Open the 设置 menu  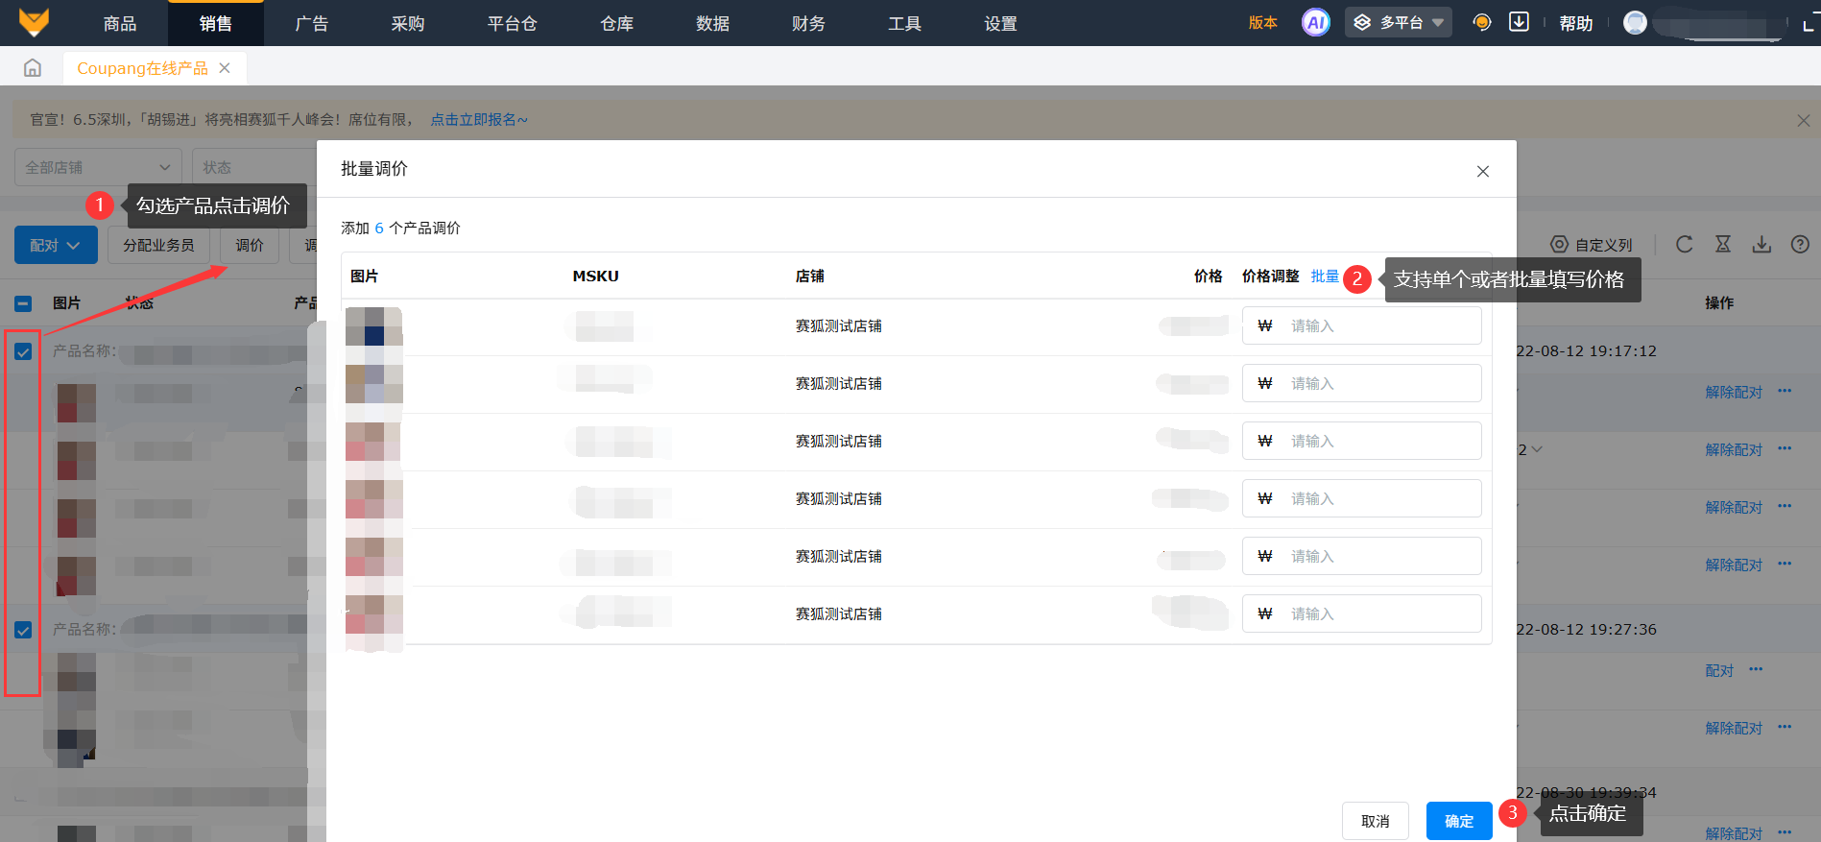(1001, 23)
